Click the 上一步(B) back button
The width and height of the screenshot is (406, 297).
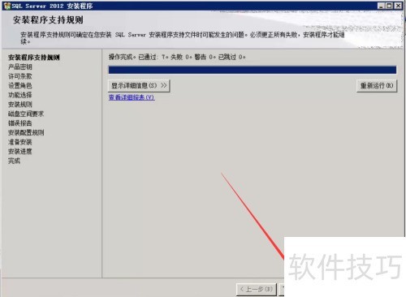point(257,289)
